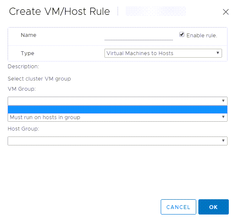Open the Type dropdown showing Virtual Machines to Hosts

click(163, 53)
